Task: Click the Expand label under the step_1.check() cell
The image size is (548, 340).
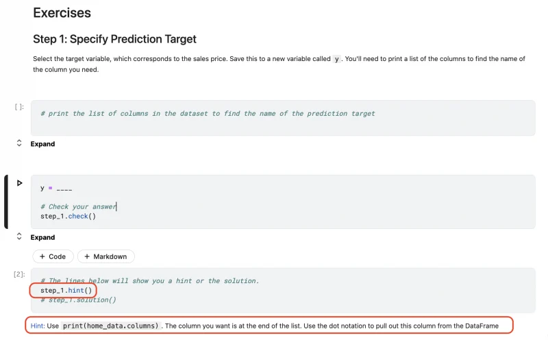Action: point(42,237)
